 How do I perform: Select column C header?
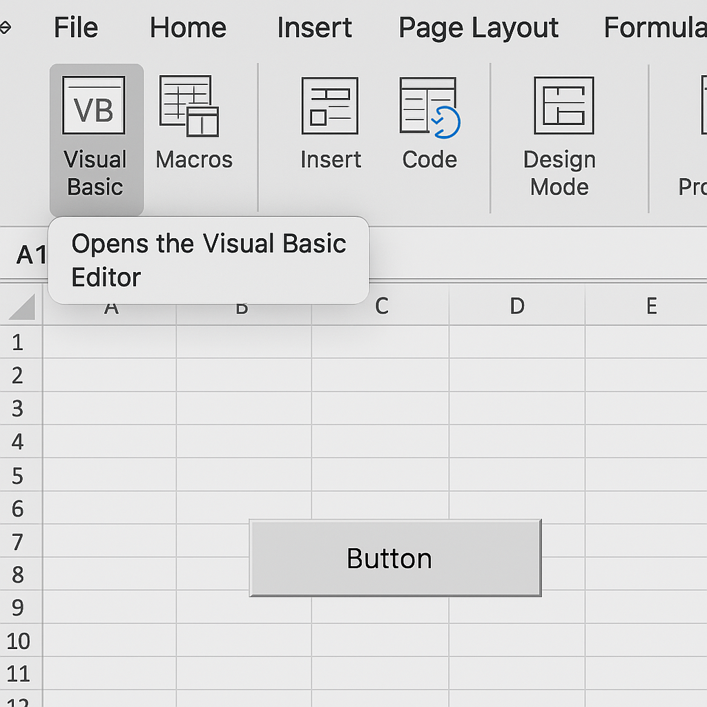pos(381,306)
